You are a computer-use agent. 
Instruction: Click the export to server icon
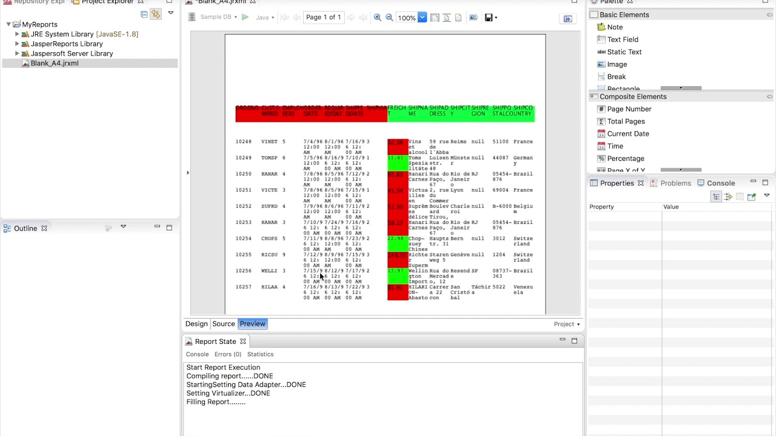tap(473, 18)
